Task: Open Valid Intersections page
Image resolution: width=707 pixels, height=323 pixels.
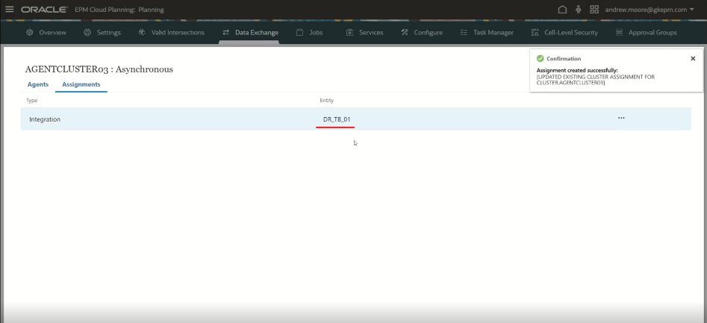Action: 171,33
